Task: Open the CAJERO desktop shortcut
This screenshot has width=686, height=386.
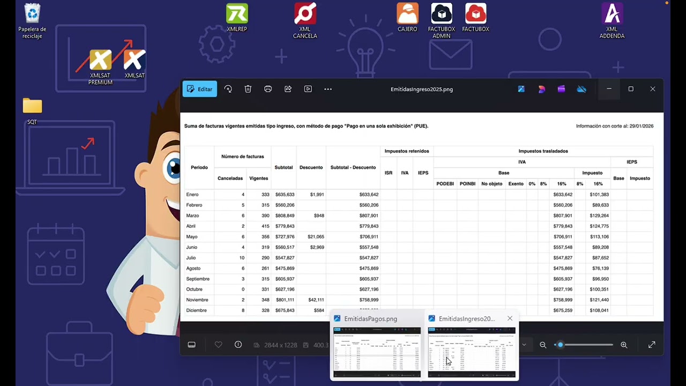Action: coord(407,18)
